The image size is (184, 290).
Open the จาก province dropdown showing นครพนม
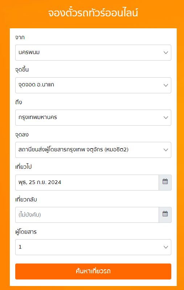click(93, 53)
